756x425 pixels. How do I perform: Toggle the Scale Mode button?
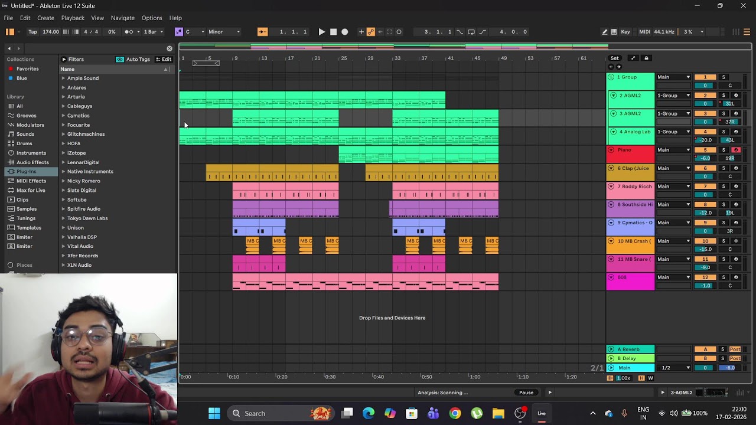(178, 32)
